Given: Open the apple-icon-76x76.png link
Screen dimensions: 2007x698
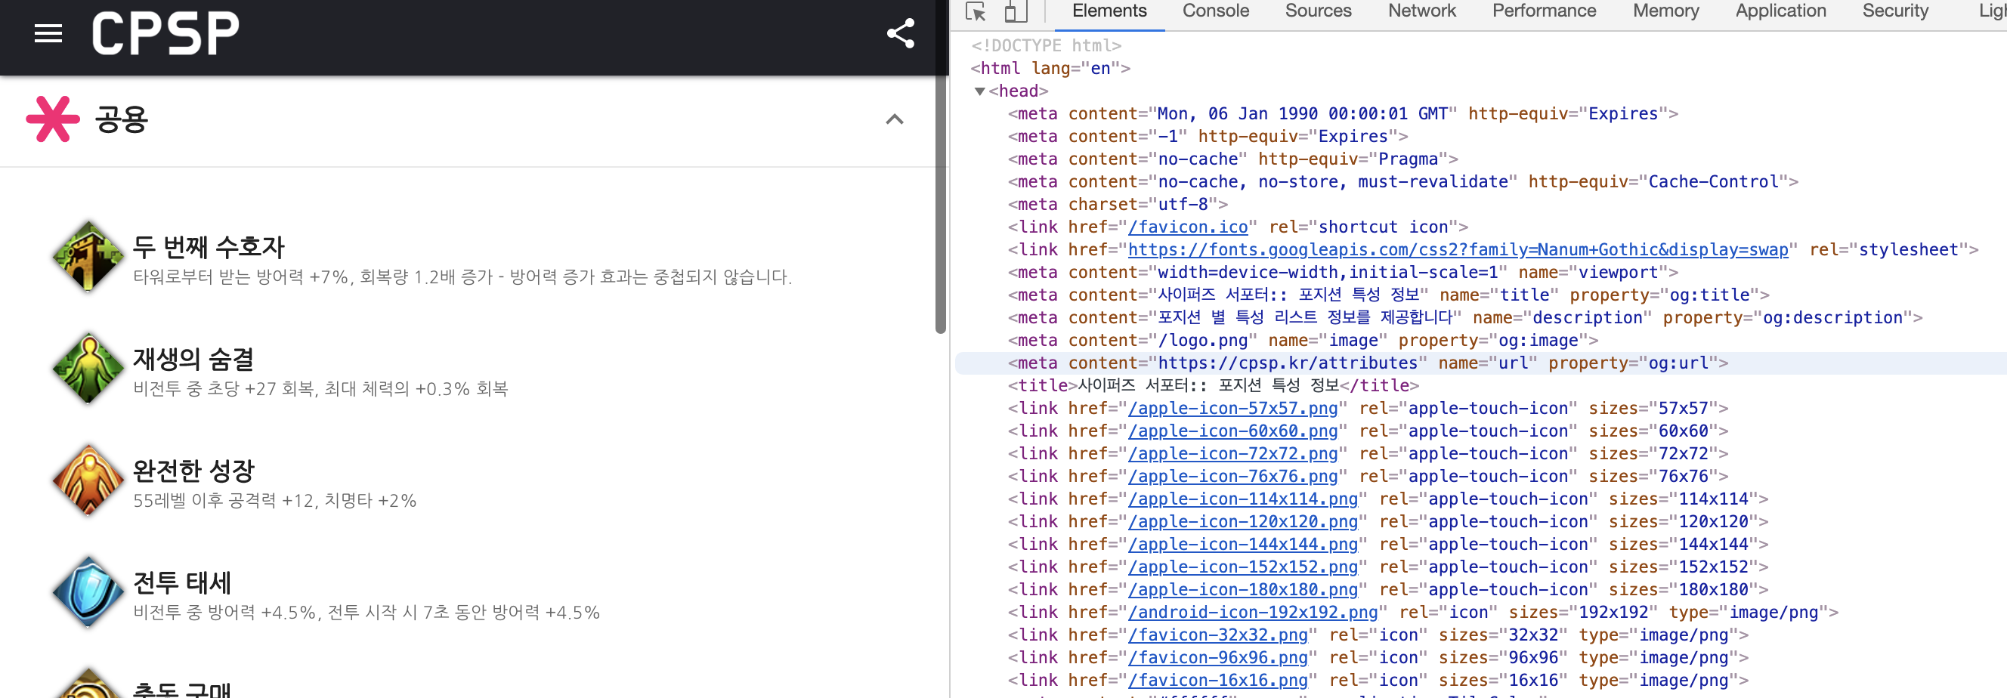Looking at the screenshot, I should point(1233,477).
